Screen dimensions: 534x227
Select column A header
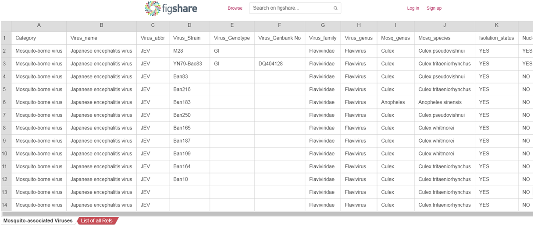(39, 25)
